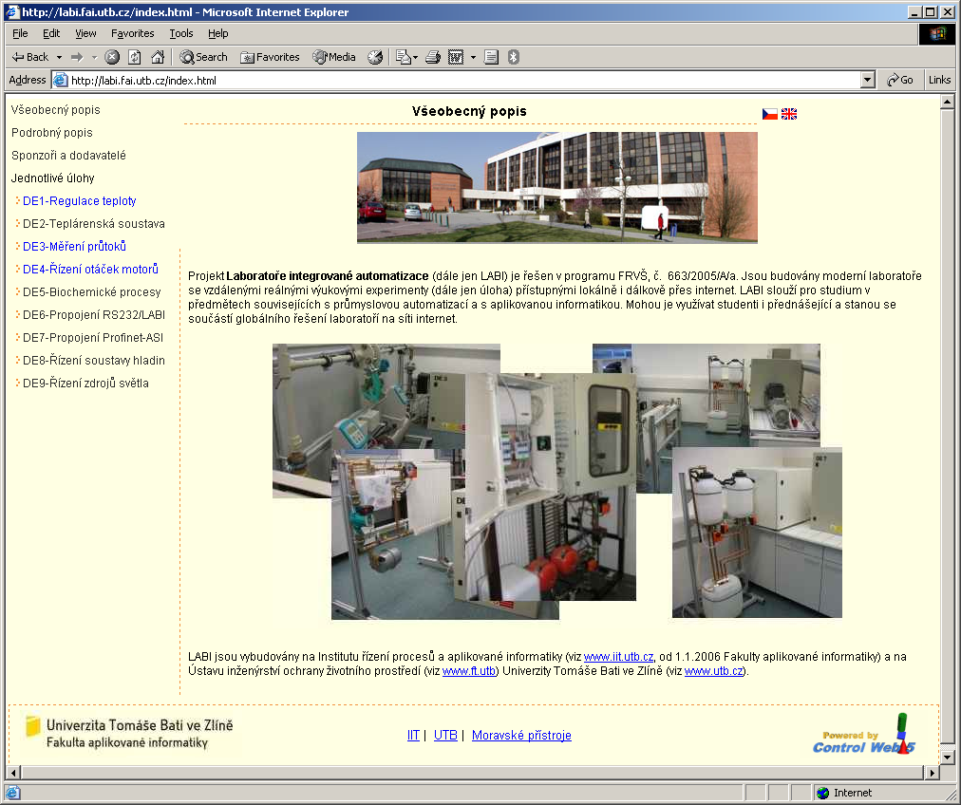This screenshot has width=961, height=805.
Task: Switch language using the Czech flag
Action: click(770, 114)
